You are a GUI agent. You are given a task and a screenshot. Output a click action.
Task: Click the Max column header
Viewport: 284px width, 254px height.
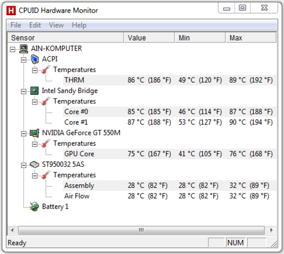tap(251, 38)
